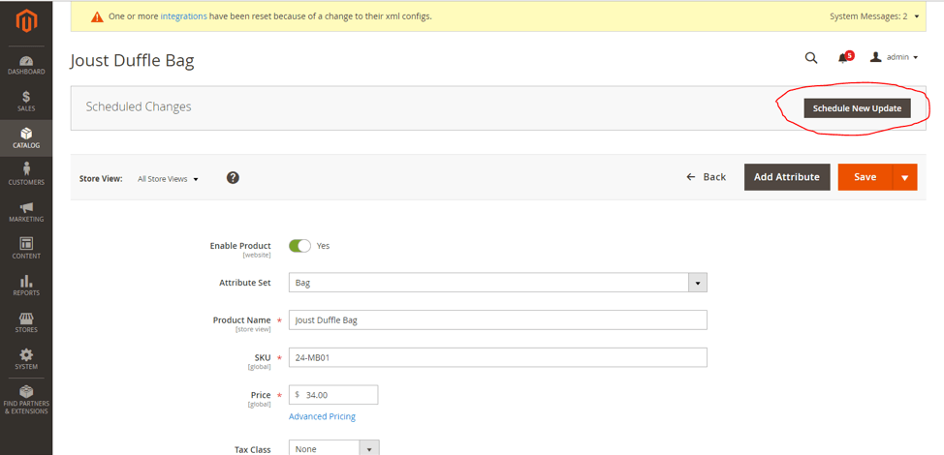Open the admin account menu
Screen dimensions: 944x455
(x=894, y=58)
